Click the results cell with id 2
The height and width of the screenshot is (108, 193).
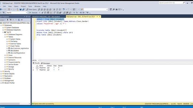pos(37,67)
